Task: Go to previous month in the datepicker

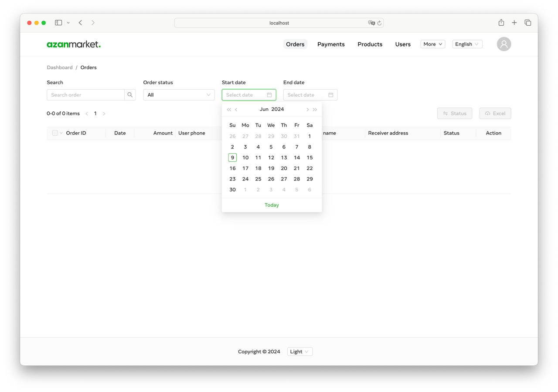Action: (x=236, y=110)
